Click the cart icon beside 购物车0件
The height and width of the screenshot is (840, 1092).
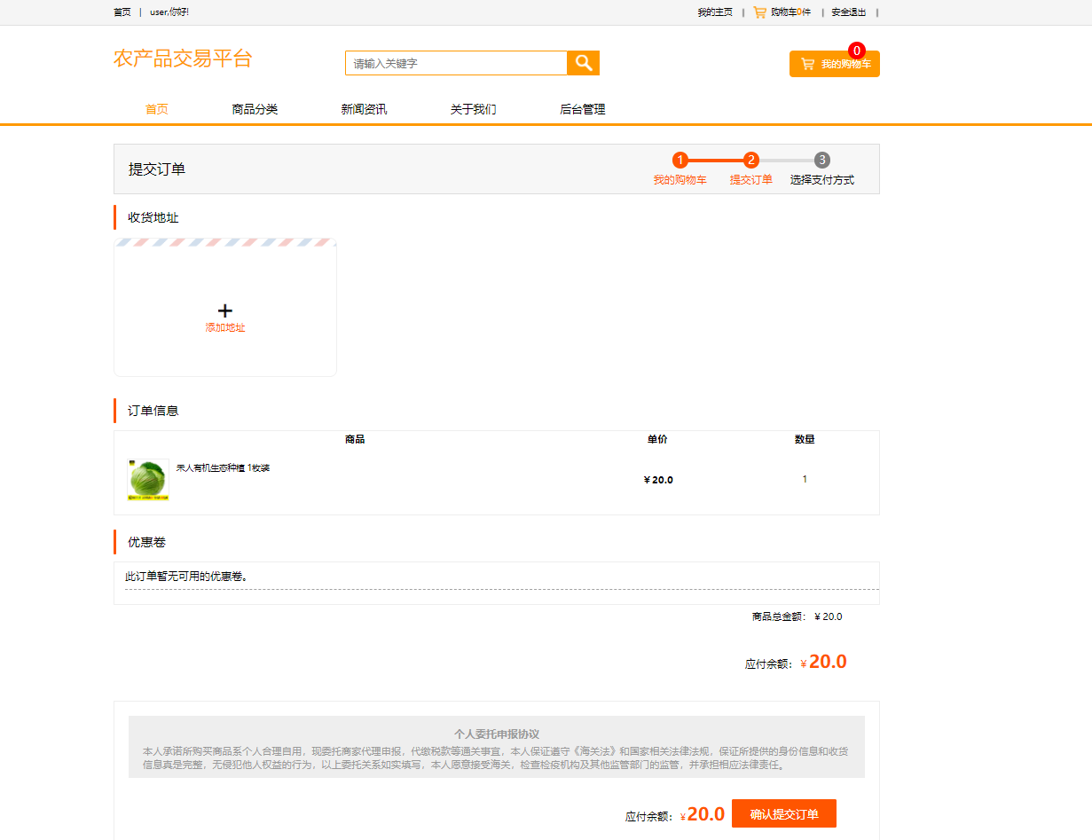(760, 12)
